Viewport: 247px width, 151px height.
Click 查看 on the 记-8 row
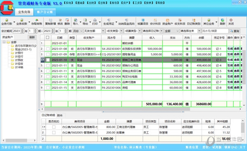pyautogui.click(x=237, y=87)
